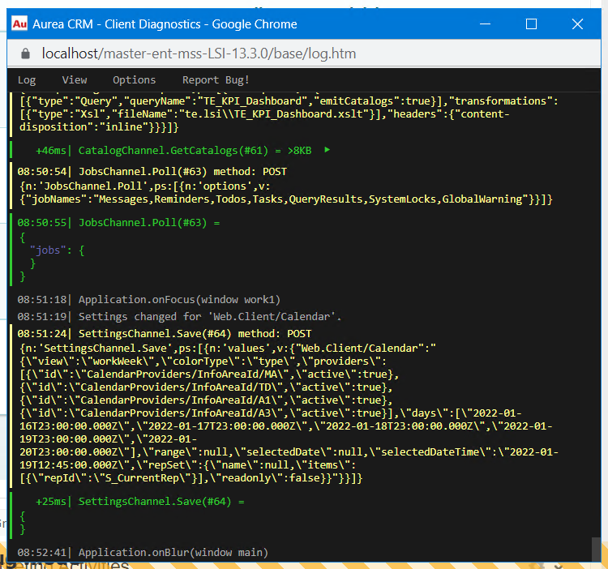The image size is (608, 569).
Task: Select the Application.onBlur(window main) entry
Action: click(x=143, y=553)
